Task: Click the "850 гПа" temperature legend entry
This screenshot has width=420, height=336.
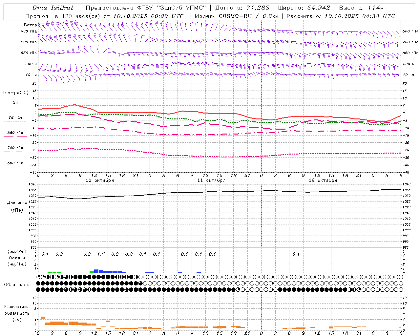Action: pyautogui.click(x=15, y=133)
